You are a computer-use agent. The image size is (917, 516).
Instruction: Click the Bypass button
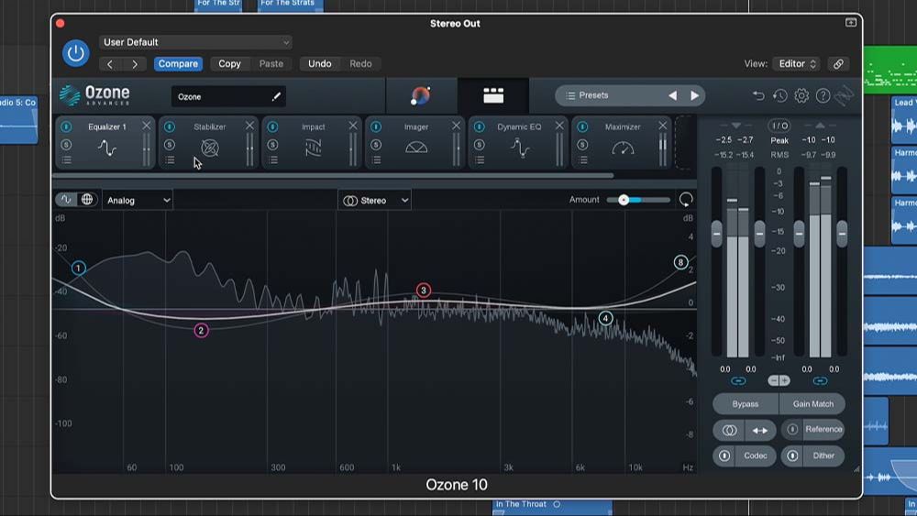pos(745,404)
